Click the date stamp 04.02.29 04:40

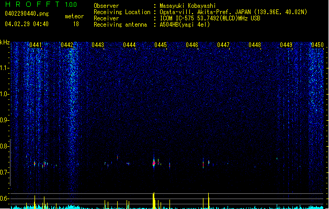(x=27, y=24)
